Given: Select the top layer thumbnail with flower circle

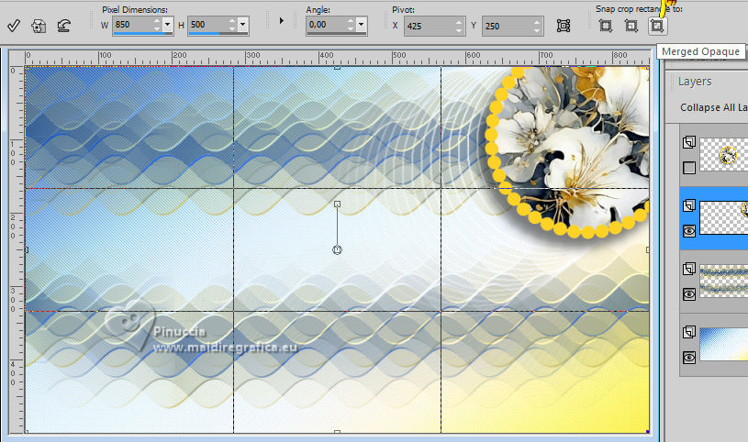Looking at the screenshot, I should [723, 154].
